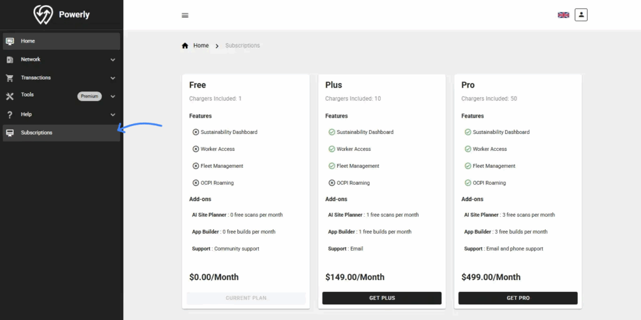
Task: Click the Home breadcrumb link
Action: 201,46
